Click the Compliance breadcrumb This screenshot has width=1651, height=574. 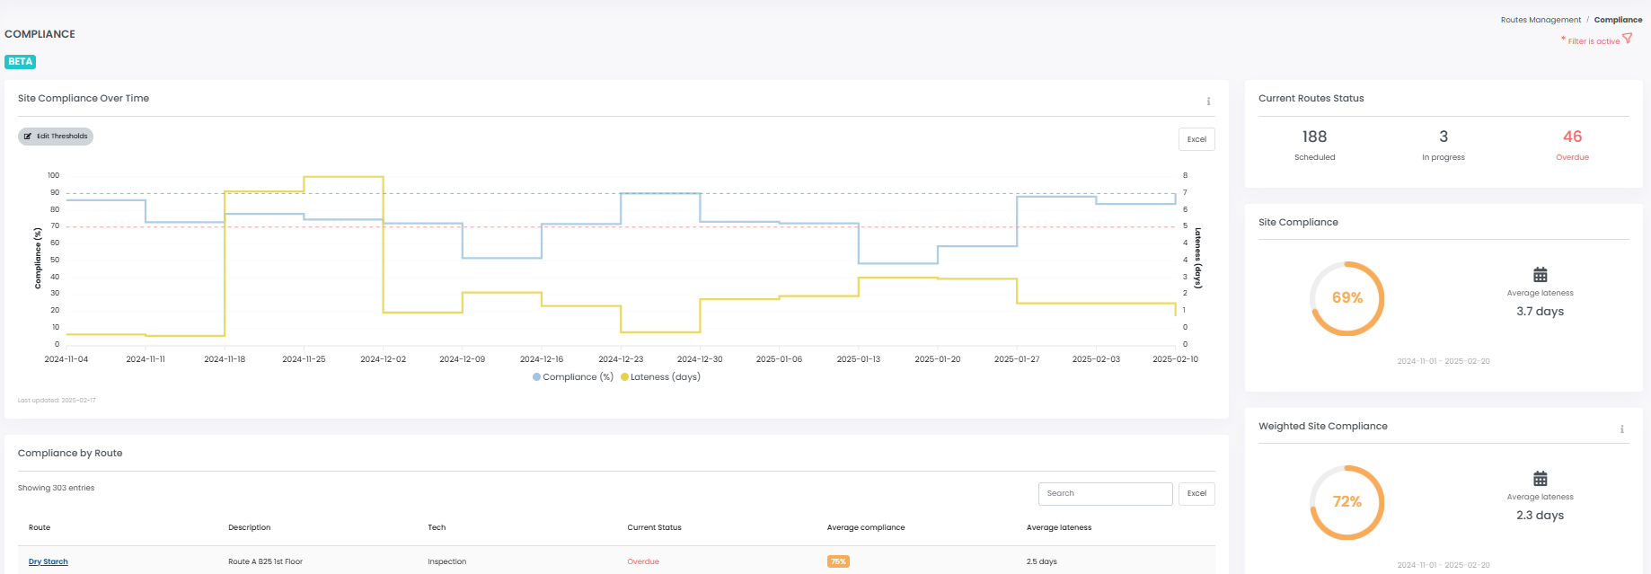1618,20
